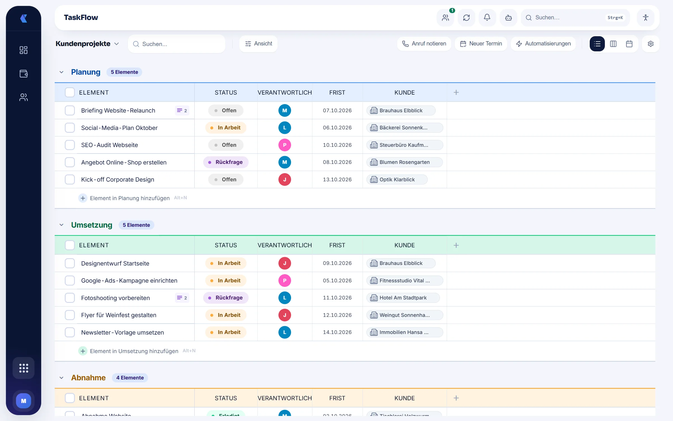Open team members icon with badge
Image resolution: width=673 pixels, height=421 pixels.
445,18
